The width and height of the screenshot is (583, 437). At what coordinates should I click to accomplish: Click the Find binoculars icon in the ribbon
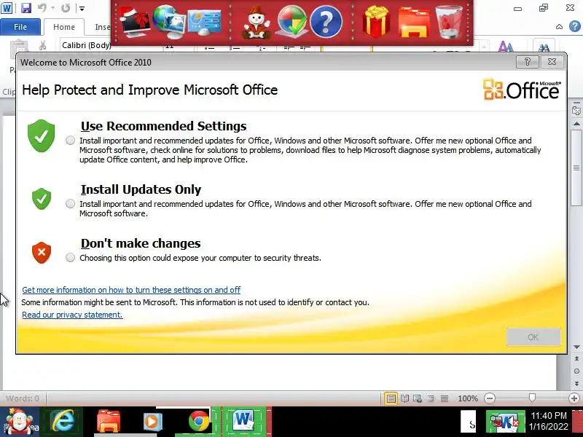544,47
